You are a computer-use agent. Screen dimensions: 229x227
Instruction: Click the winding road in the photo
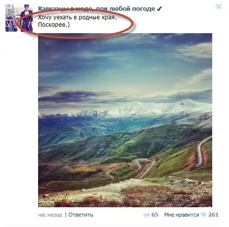pos(199,152)
